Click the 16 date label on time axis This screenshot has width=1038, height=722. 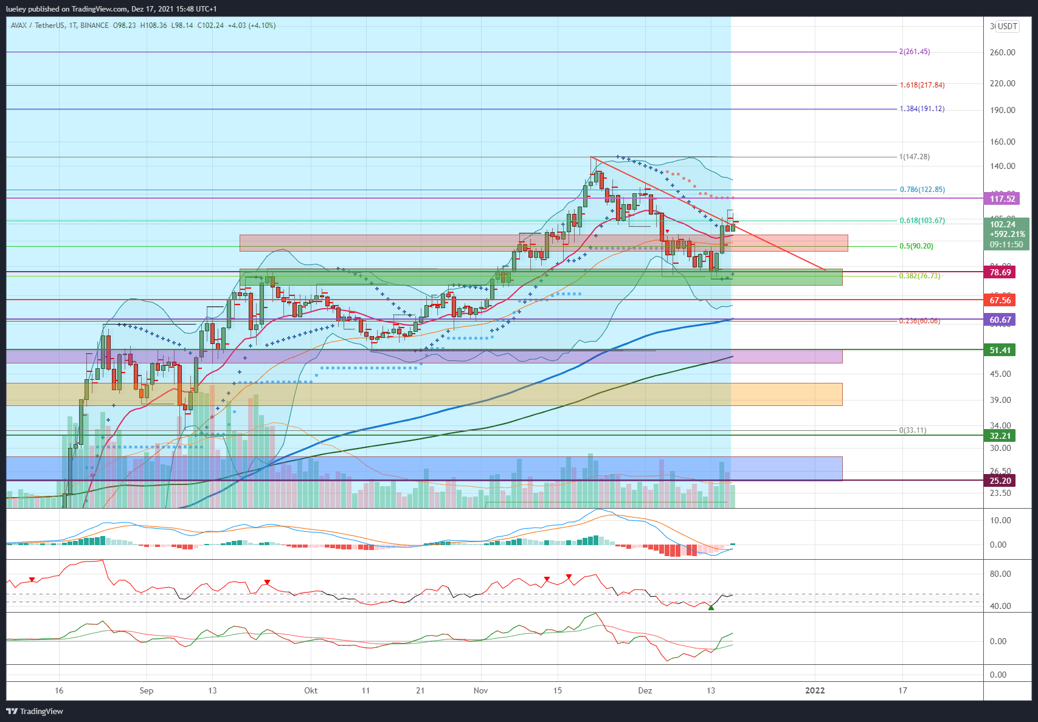click(x=59, y=690)
